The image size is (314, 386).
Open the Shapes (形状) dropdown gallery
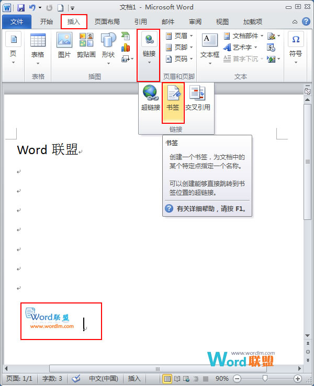108,46
